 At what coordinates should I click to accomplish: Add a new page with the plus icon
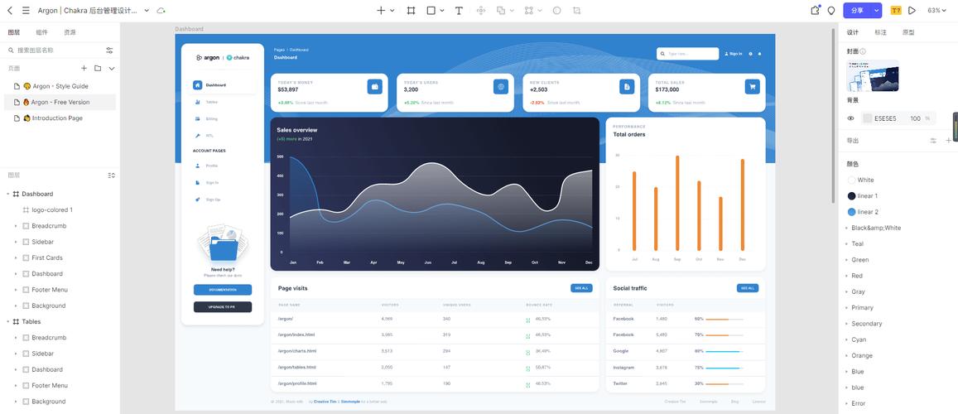coord(84,68)
